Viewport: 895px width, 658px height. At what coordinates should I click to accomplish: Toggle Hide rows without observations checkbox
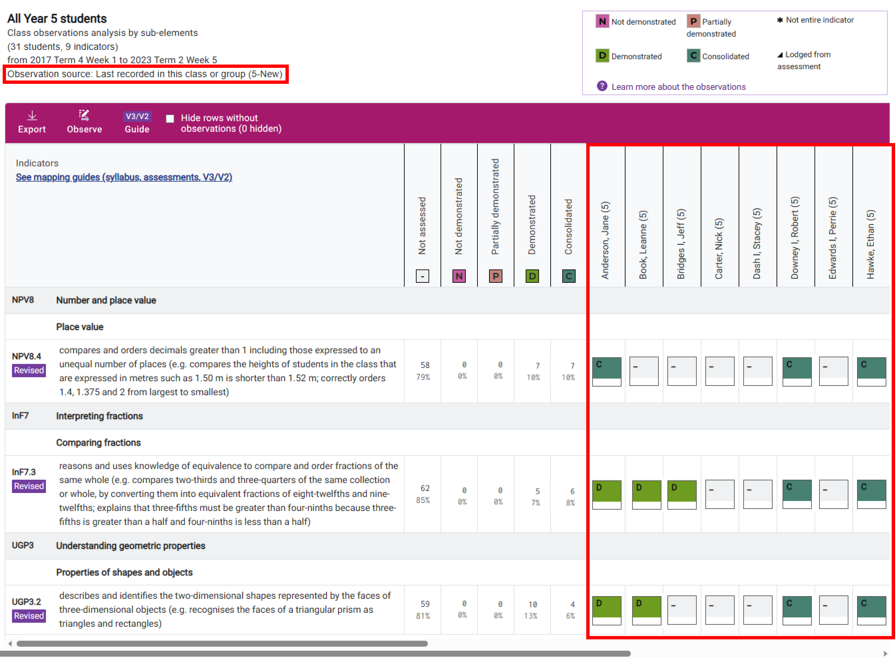170,119
